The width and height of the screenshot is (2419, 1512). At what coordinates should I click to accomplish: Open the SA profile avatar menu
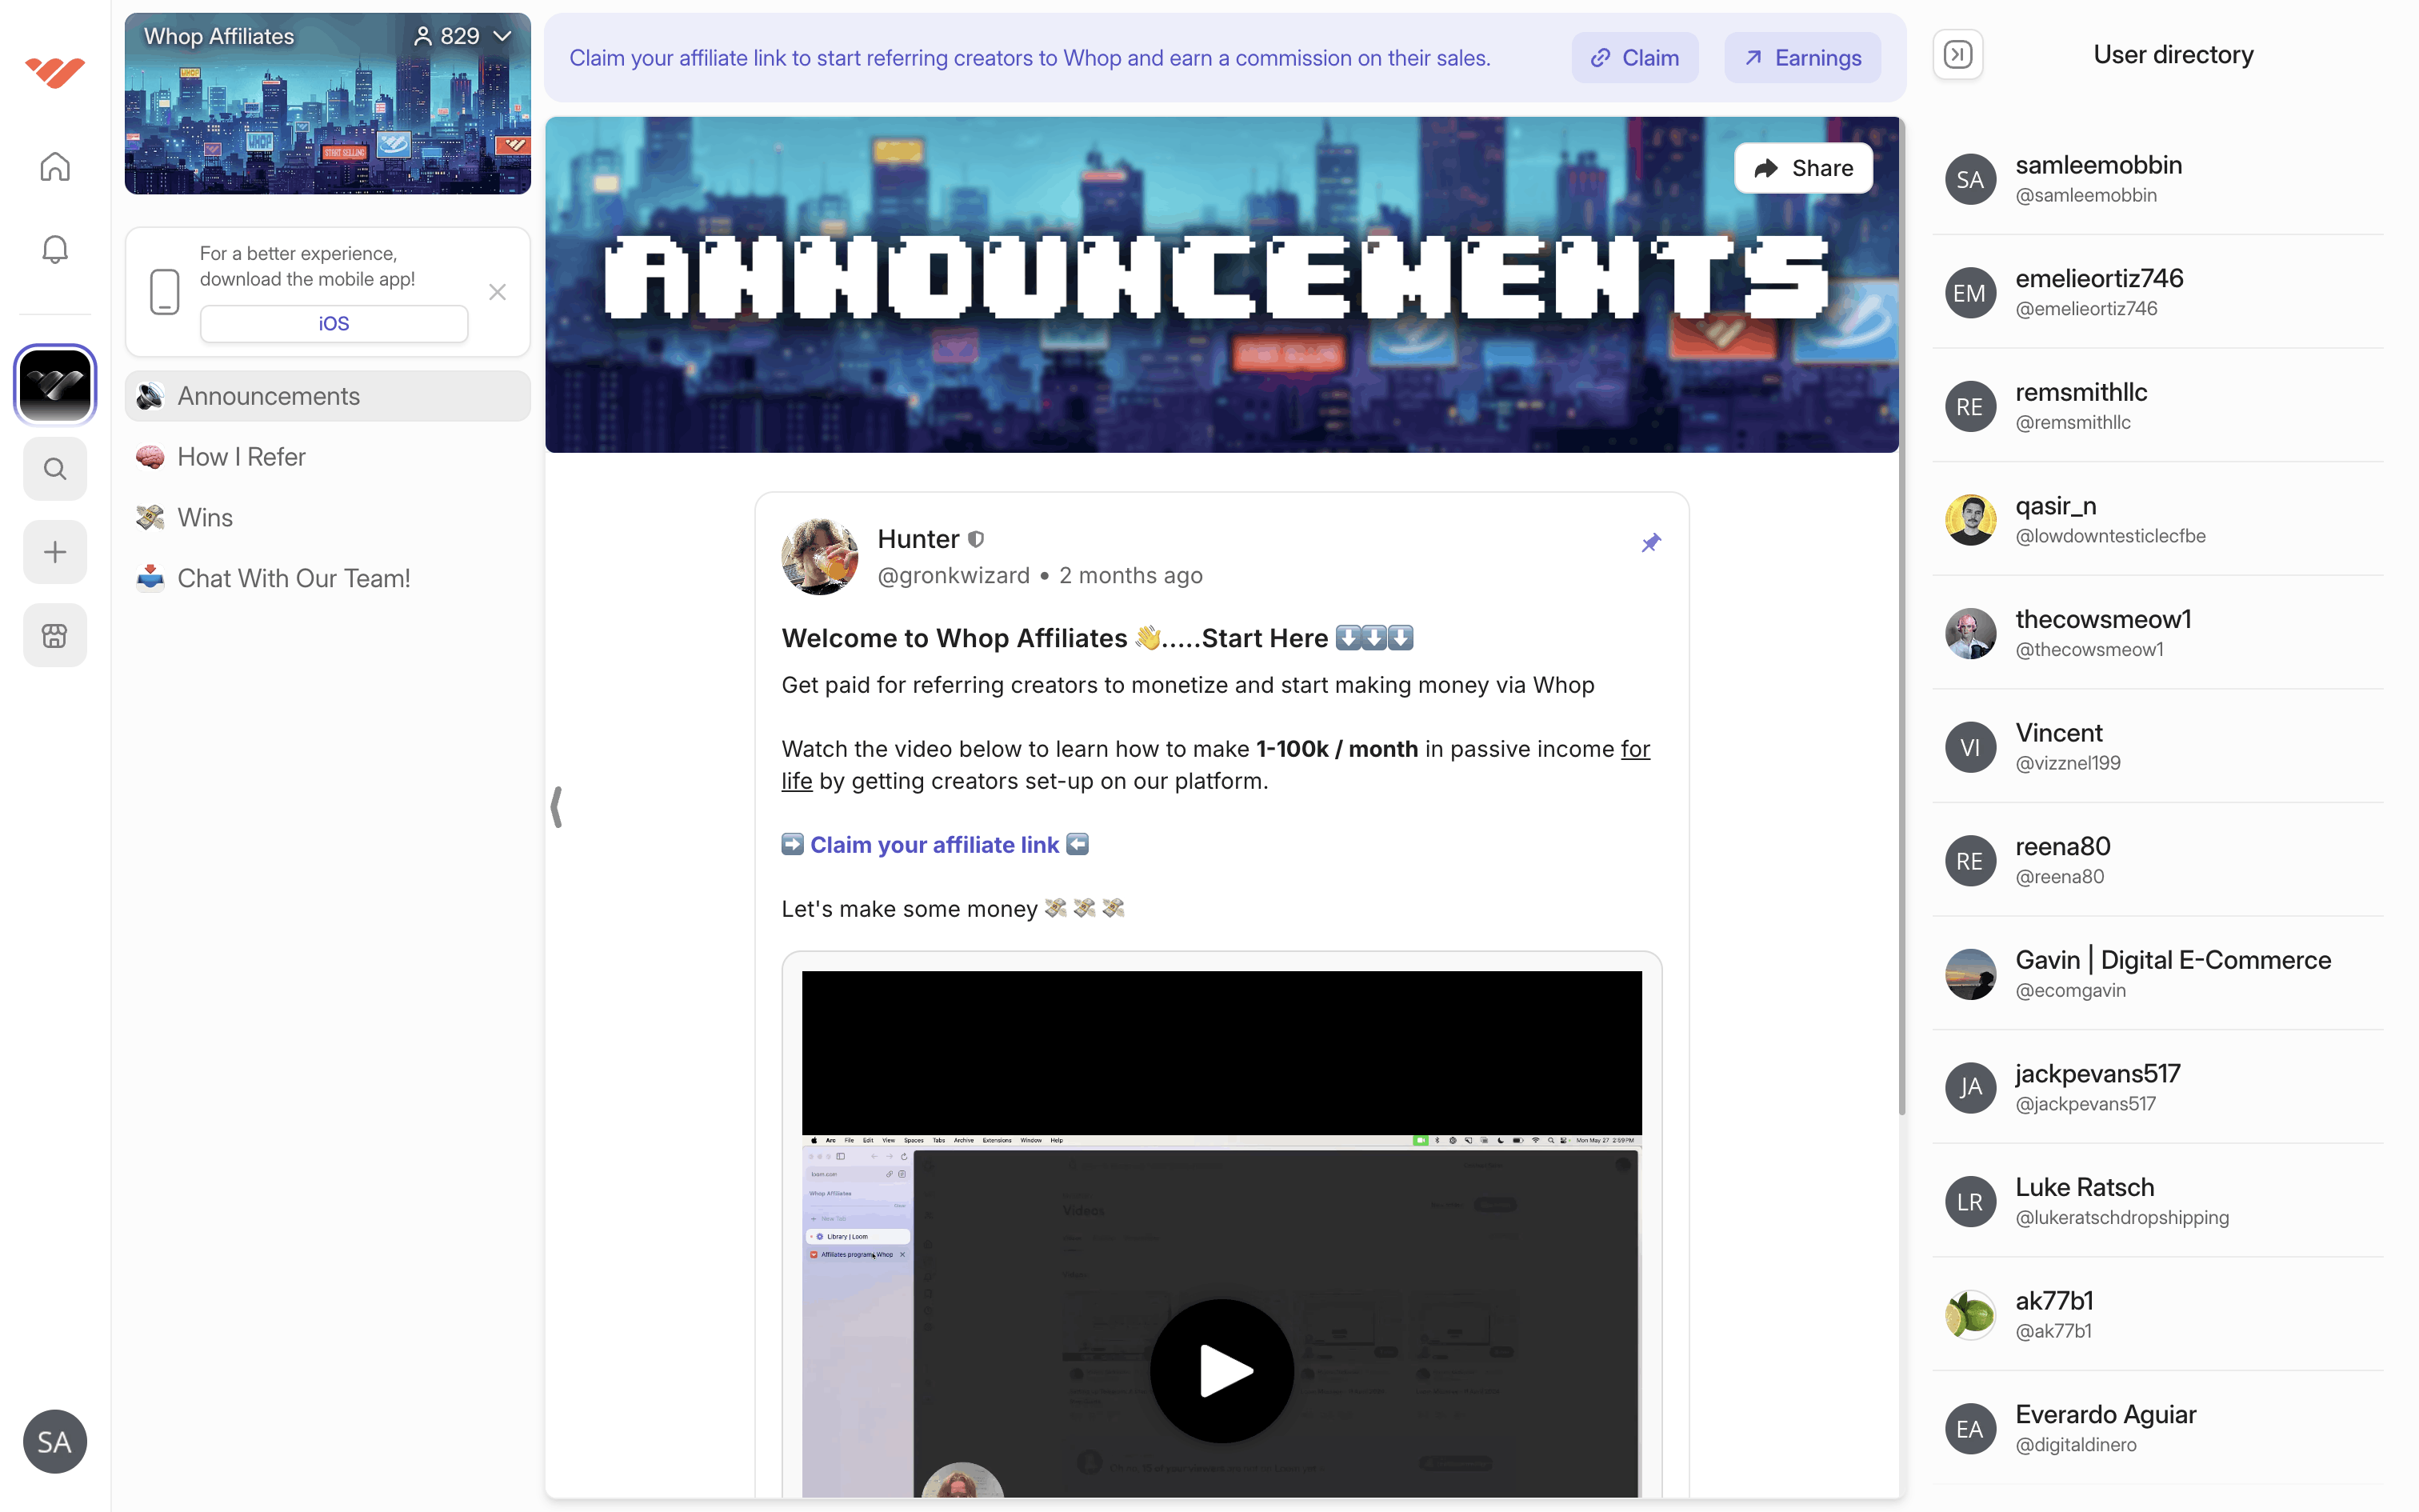(x=55, y=1441)
